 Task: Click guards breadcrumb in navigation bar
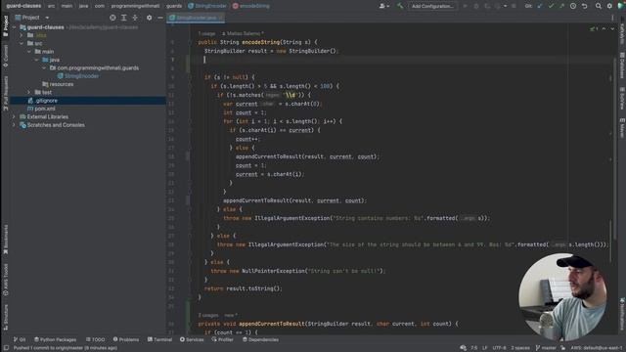174,6
